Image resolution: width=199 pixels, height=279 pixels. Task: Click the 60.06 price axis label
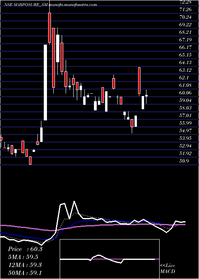point(185,93)
